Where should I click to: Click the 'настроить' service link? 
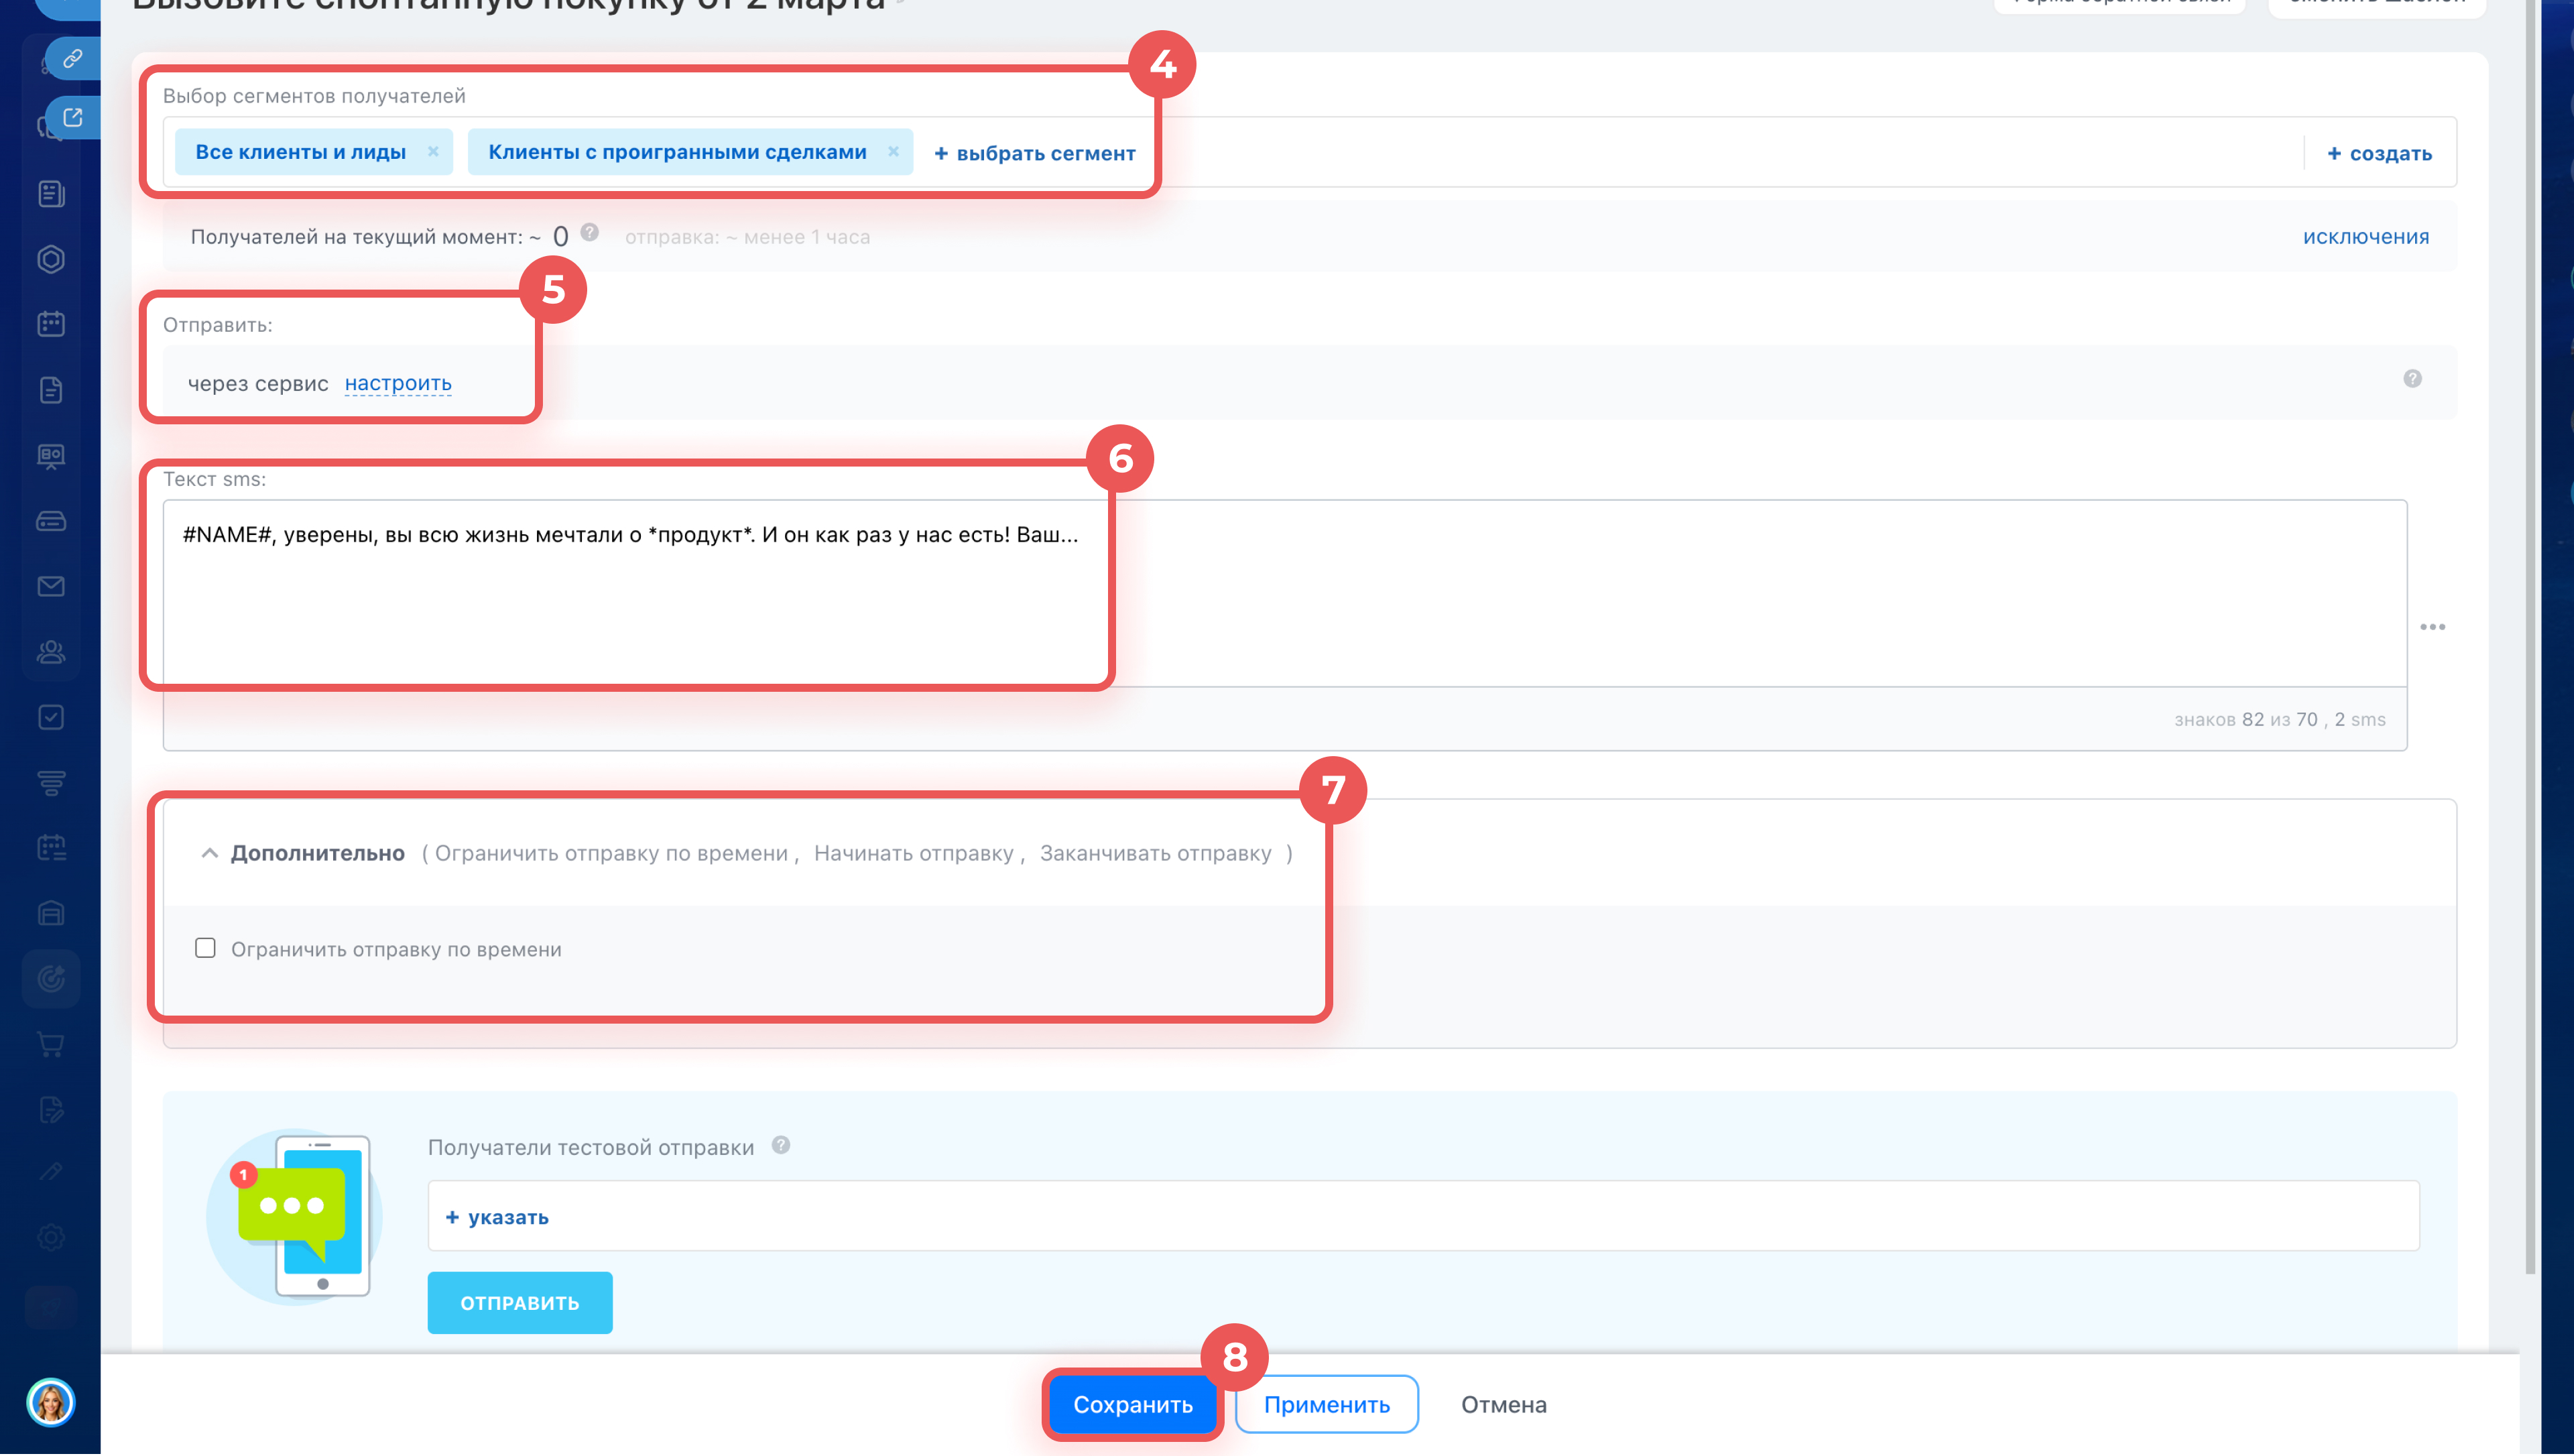click(x=398, y=383)
